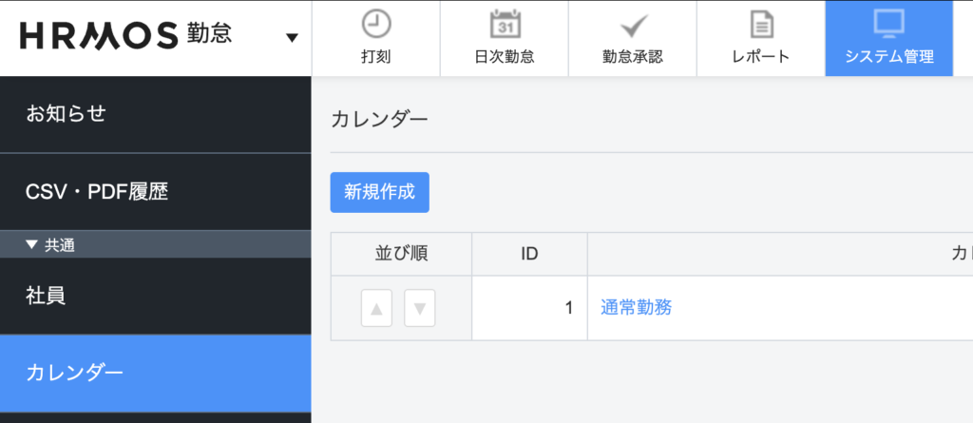Open レポート via the document icon
Screen dimensions: 973x423
coord(760,24)
